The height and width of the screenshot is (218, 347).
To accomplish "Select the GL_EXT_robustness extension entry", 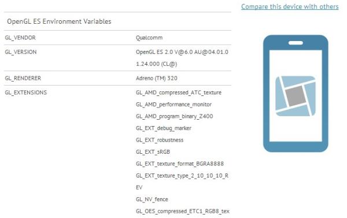I will (x=160, y=140).
